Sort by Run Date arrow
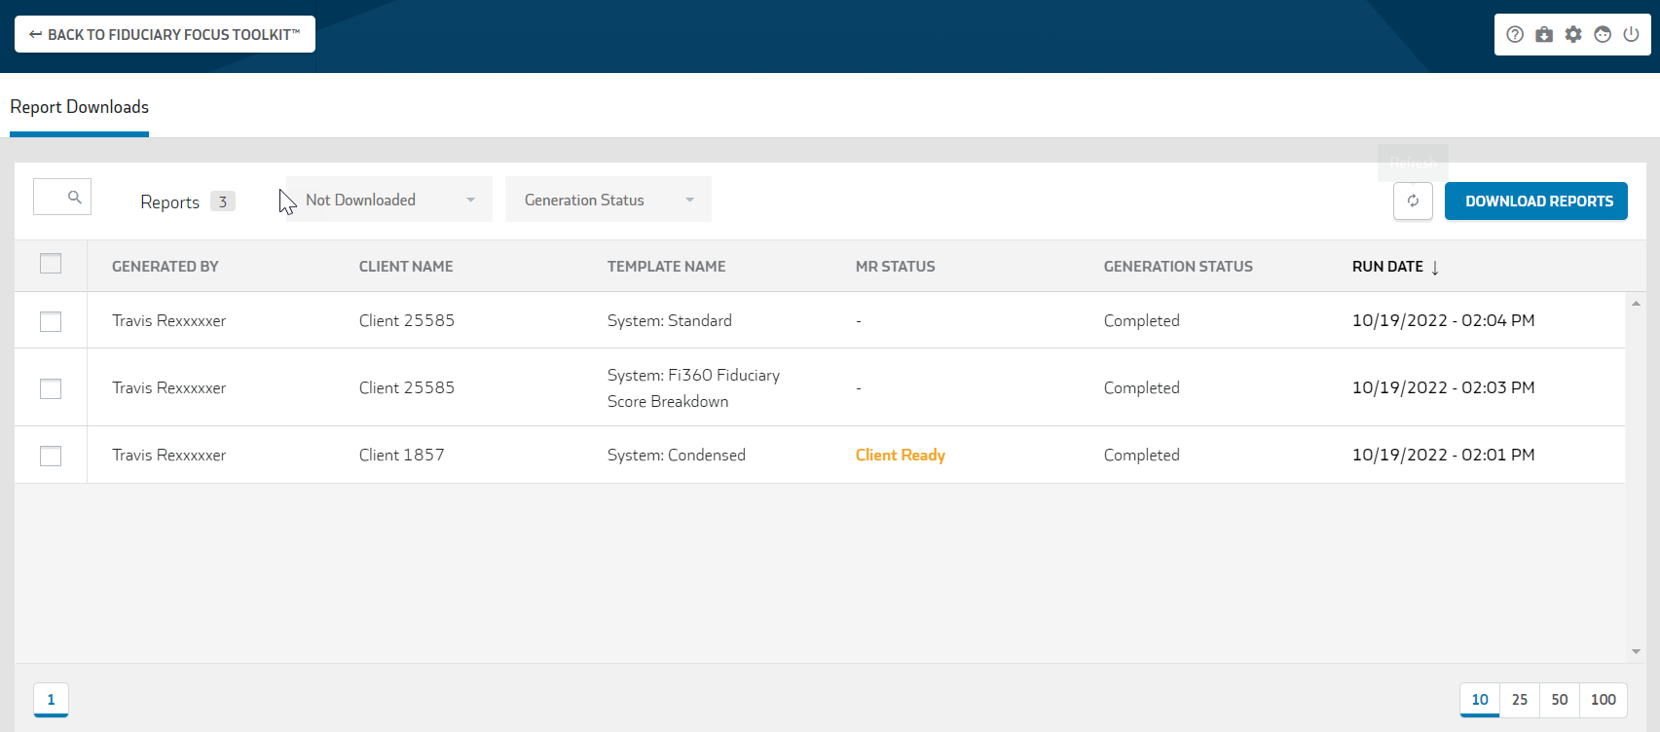1660x732 pixels. tap(1435, 268)
